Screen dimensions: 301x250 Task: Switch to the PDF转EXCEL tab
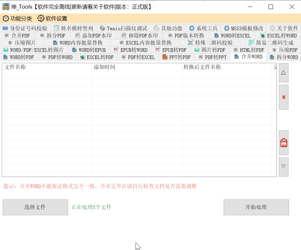[138, 57]
